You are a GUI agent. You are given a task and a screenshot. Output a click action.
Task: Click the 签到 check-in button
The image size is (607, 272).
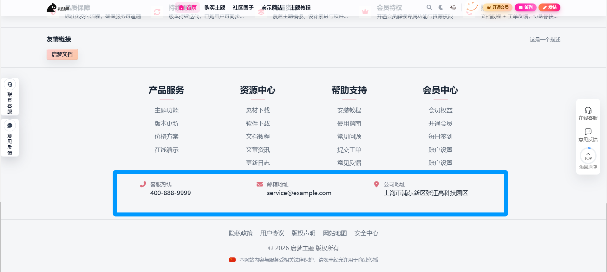[x=525, y=7]
